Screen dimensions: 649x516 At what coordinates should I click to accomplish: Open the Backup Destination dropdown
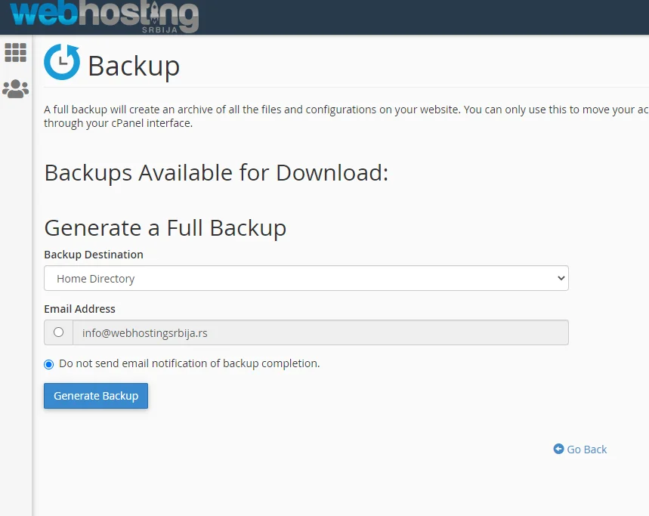(x=306, y=278)
